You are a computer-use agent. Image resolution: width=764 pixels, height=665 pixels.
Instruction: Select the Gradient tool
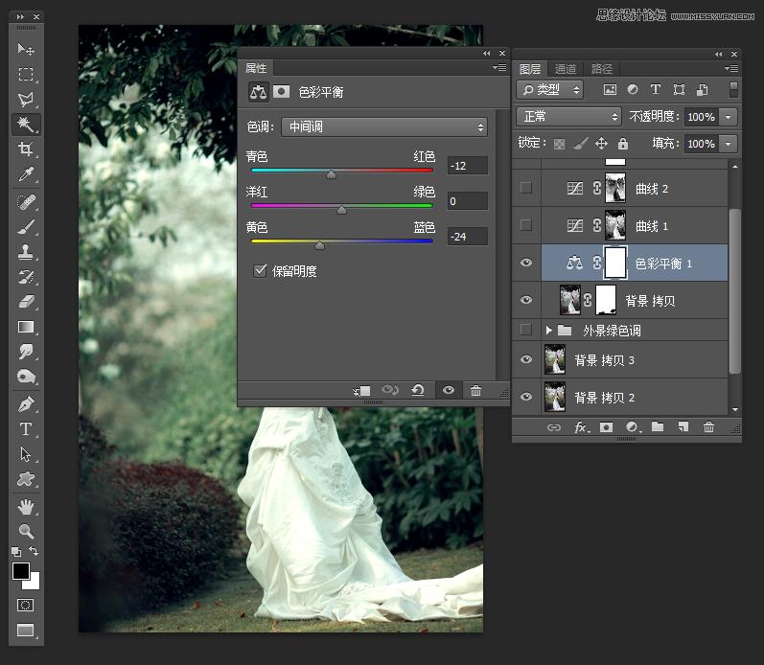tap(26, 327)
